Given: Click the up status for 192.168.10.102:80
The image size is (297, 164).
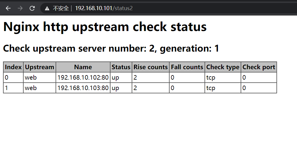Looking at the screenshot, I should tap(121, 77).
